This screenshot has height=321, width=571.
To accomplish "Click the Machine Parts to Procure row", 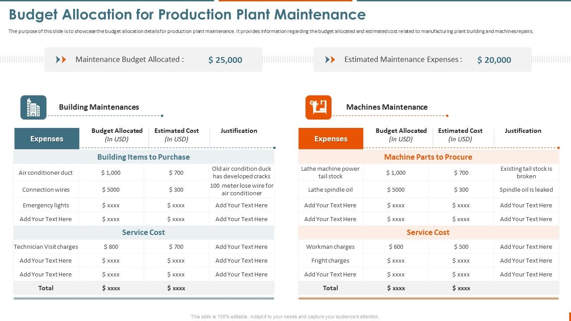I will point(428,157).
